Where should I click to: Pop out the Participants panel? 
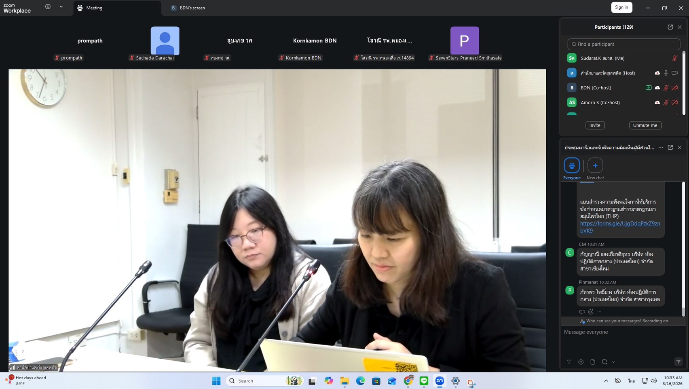pos(670,27)
